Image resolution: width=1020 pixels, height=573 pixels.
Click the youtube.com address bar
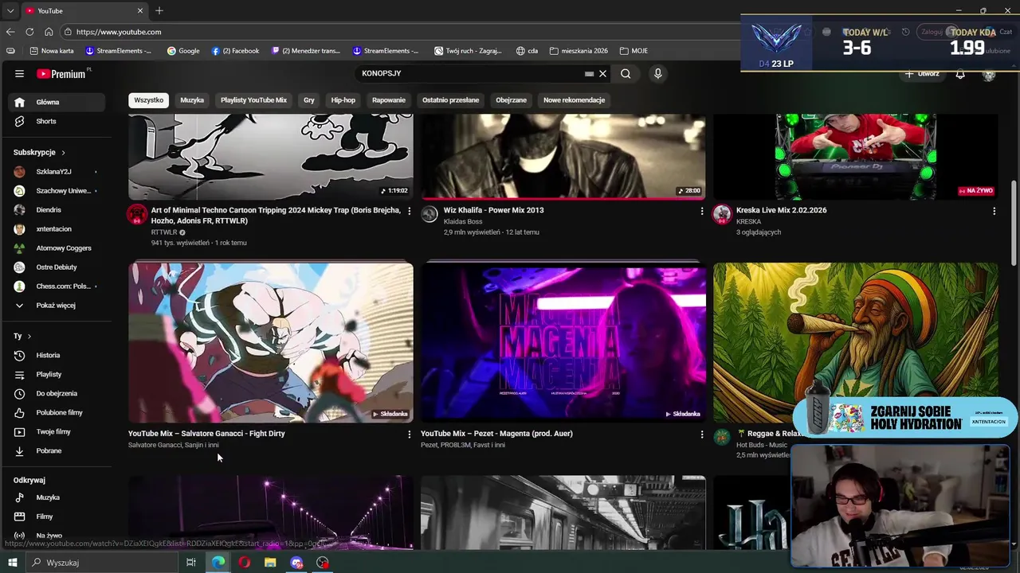pyautogui.click(x=398, y=32)
